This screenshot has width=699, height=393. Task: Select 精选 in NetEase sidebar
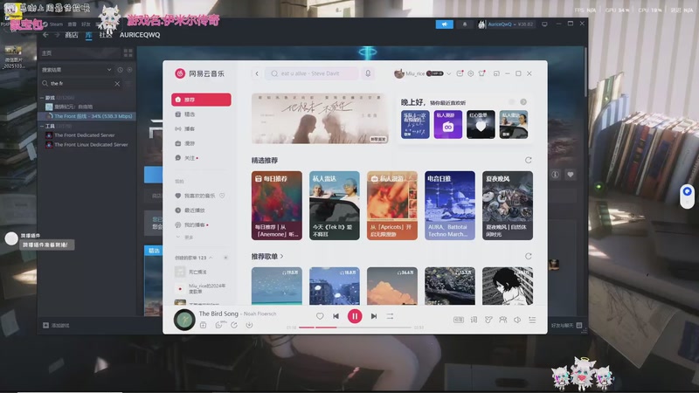coord(201,114)
